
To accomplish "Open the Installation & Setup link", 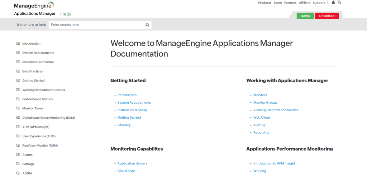I will tap(132, 110).
